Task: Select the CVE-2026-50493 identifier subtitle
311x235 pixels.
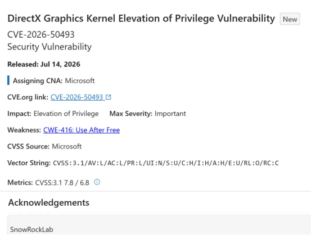Action: tap(41, 34)
